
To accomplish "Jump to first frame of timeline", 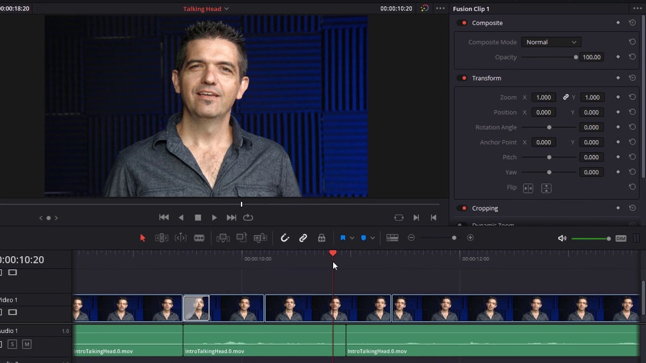I will (x=164, y=217).
